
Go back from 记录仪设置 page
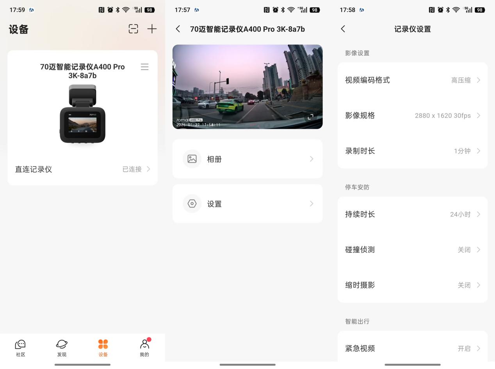pyautogui.click(x=343, y=29)
